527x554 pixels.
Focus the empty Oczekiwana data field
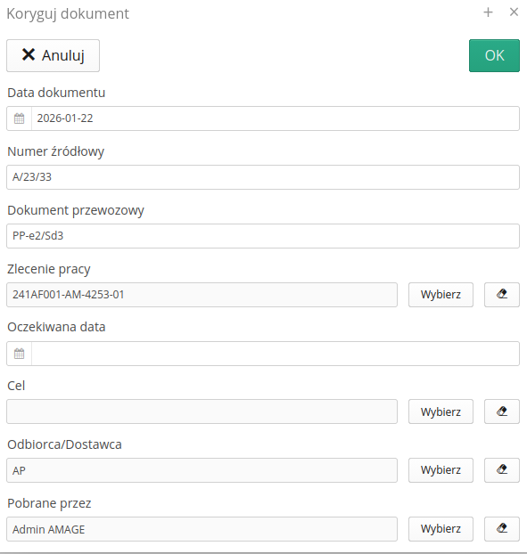pyautogui.click(x=276, y=354)
